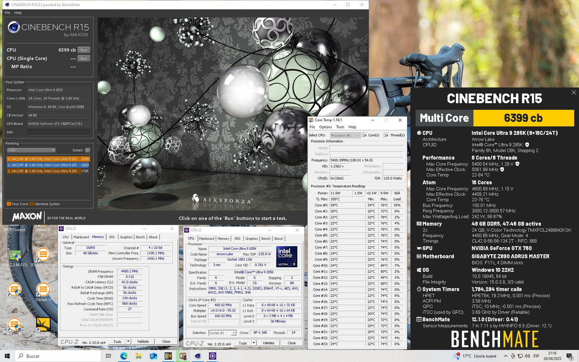Open the Socket #1 selection dropdown in CPU-Z
This screenshot has height=362, width=579.
point(221,333)
